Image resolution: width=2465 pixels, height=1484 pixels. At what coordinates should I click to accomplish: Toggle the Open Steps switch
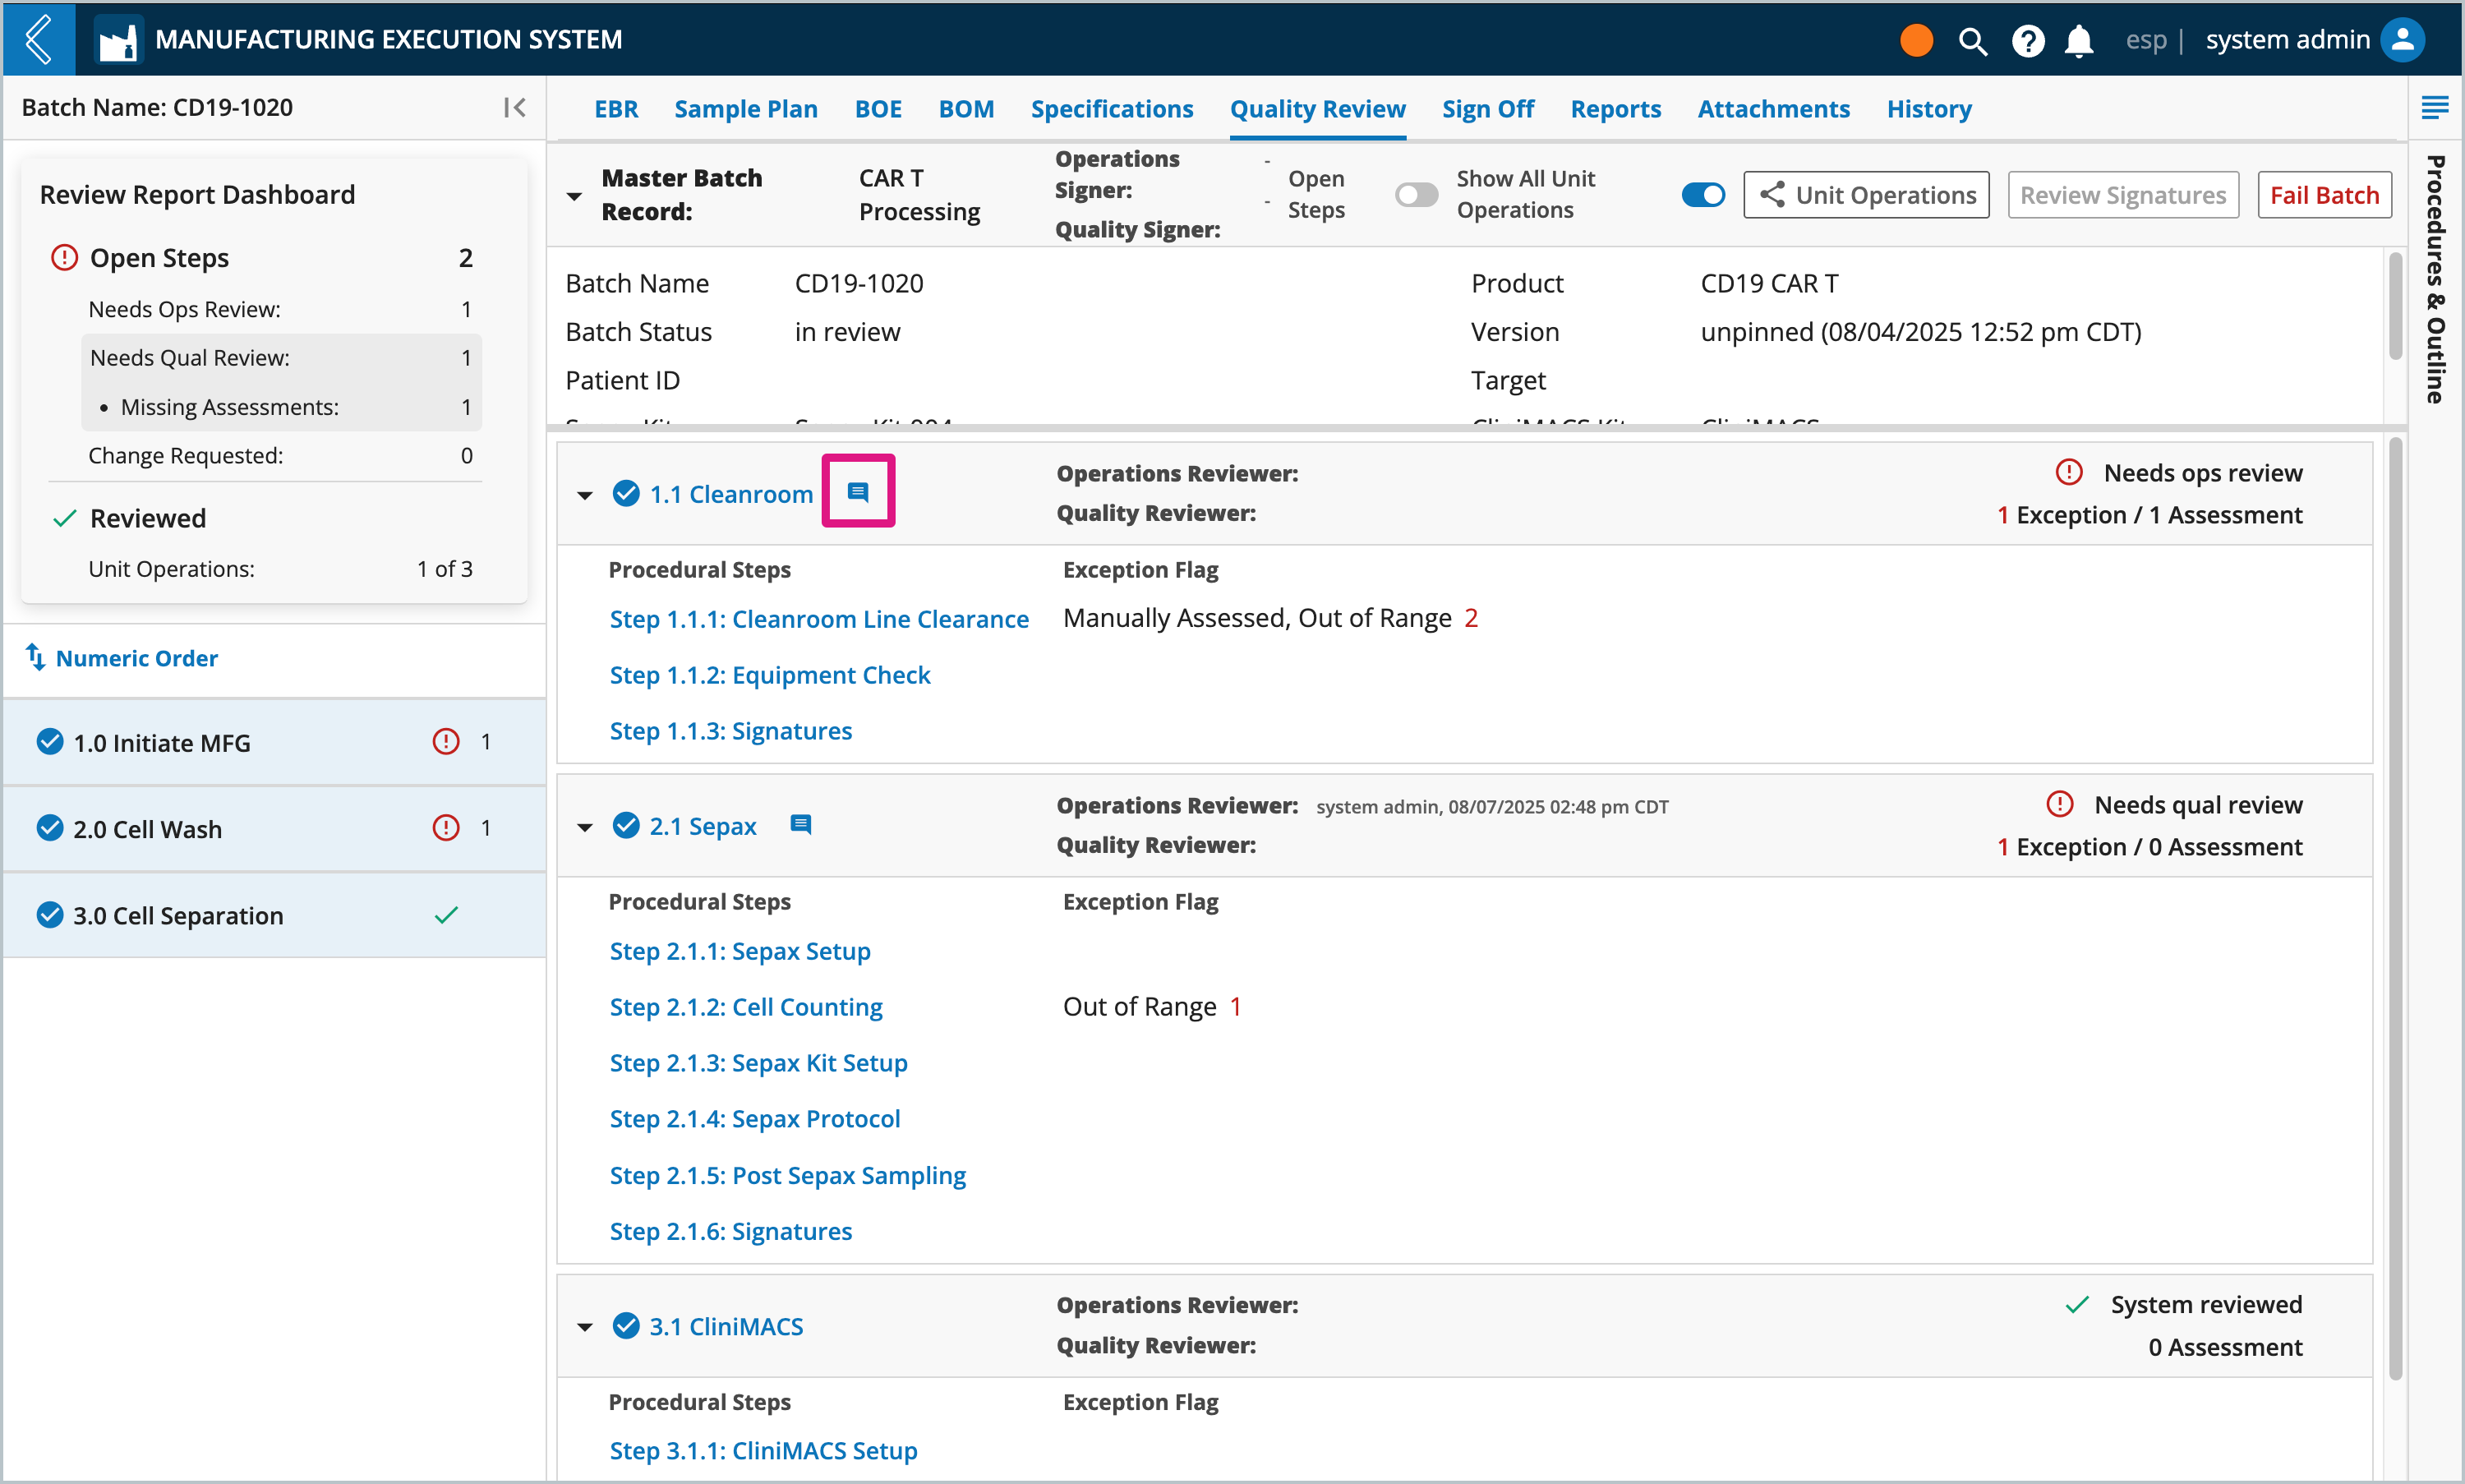click(x=1416, y=194)
